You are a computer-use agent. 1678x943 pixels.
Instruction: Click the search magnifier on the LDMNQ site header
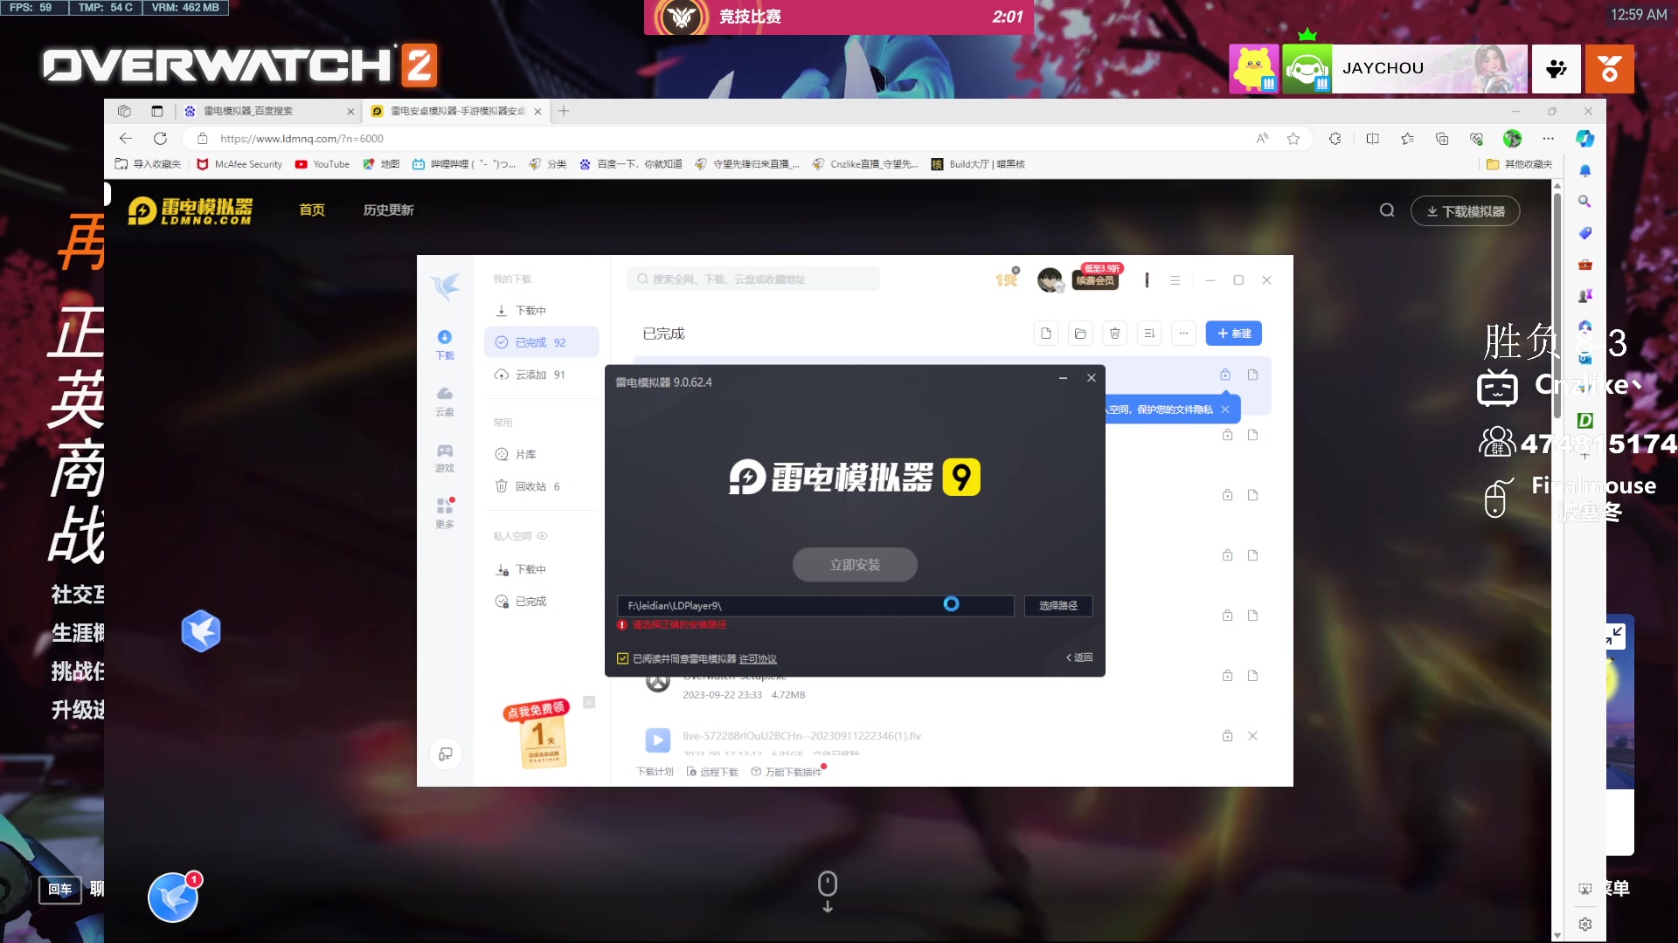click(1387, 210)
